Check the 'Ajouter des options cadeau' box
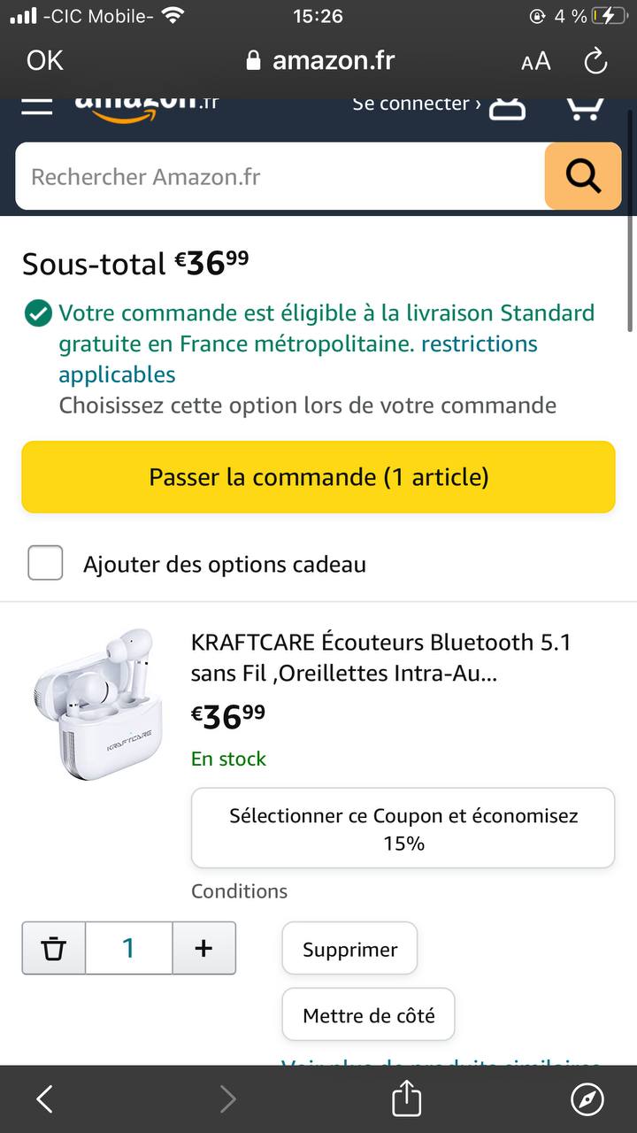This screenshot has height=1133, width=637. click(x=45, y=563)
